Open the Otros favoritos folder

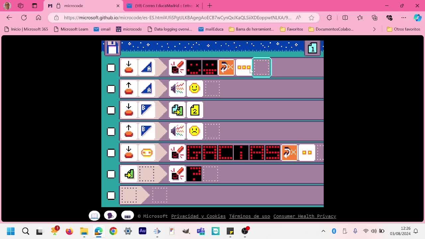pyautogui.click(x=403, y=29)
